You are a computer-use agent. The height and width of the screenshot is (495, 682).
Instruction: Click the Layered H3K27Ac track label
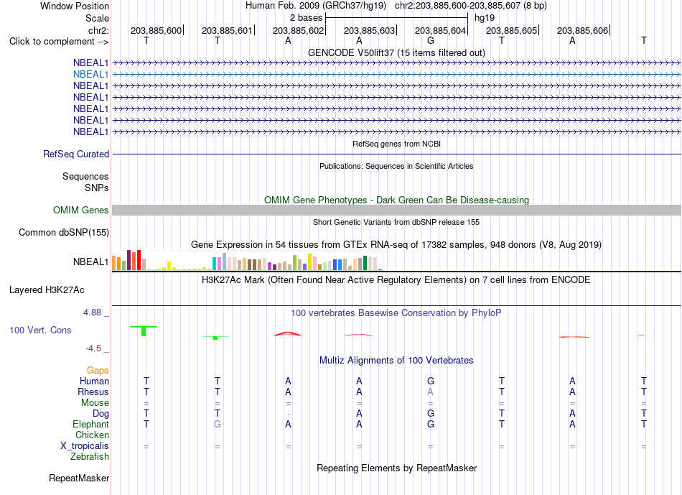point(47,290)
